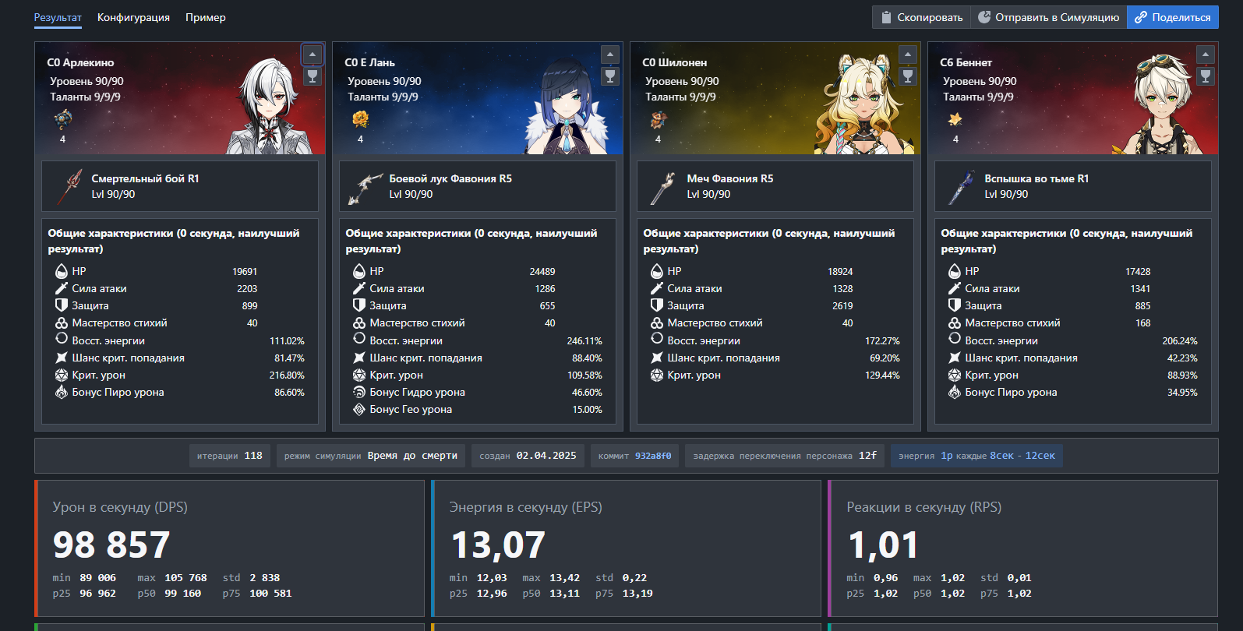Click режим симуляции Время до смерти tag
Image resolution: width=1243 pixels, height=631 pixels.
[371, 456]
